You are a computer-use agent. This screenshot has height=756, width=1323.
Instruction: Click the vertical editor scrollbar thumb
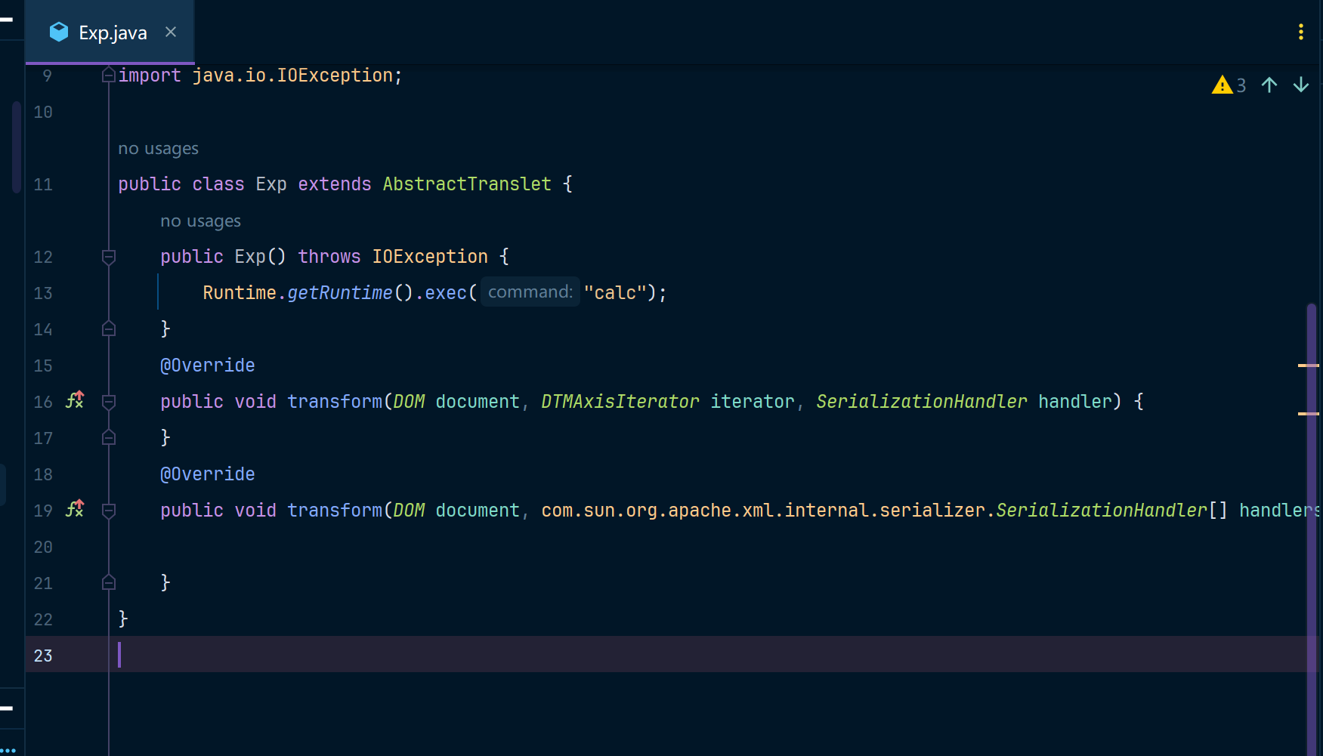click(x=1312, y=529)
